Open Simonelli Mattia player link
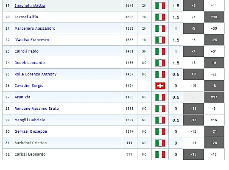229x170 pixels. (30, 6)
